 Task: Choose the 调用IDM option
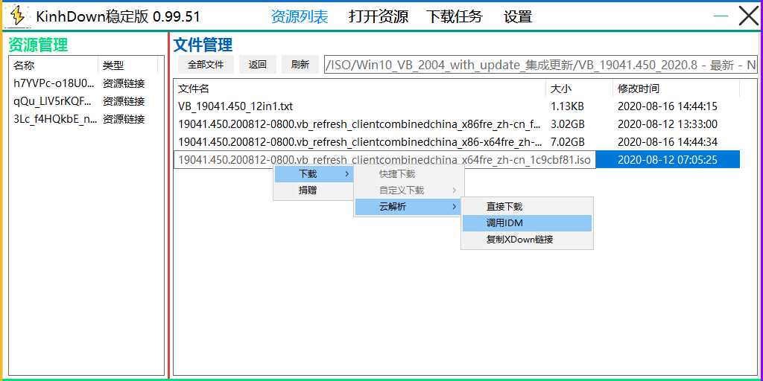(504, 223)
